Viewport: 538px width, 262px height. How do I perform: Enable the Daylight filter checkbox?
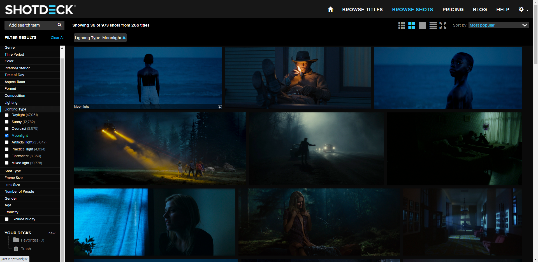(x=6, y=115)
